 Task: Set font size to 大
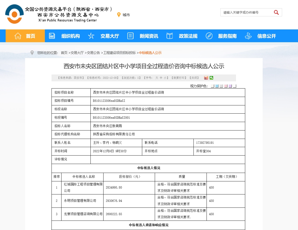pos(157,78)
